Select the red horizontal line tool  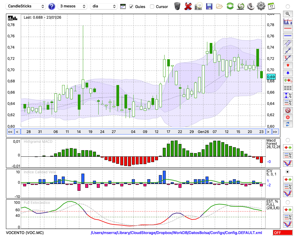287,28
